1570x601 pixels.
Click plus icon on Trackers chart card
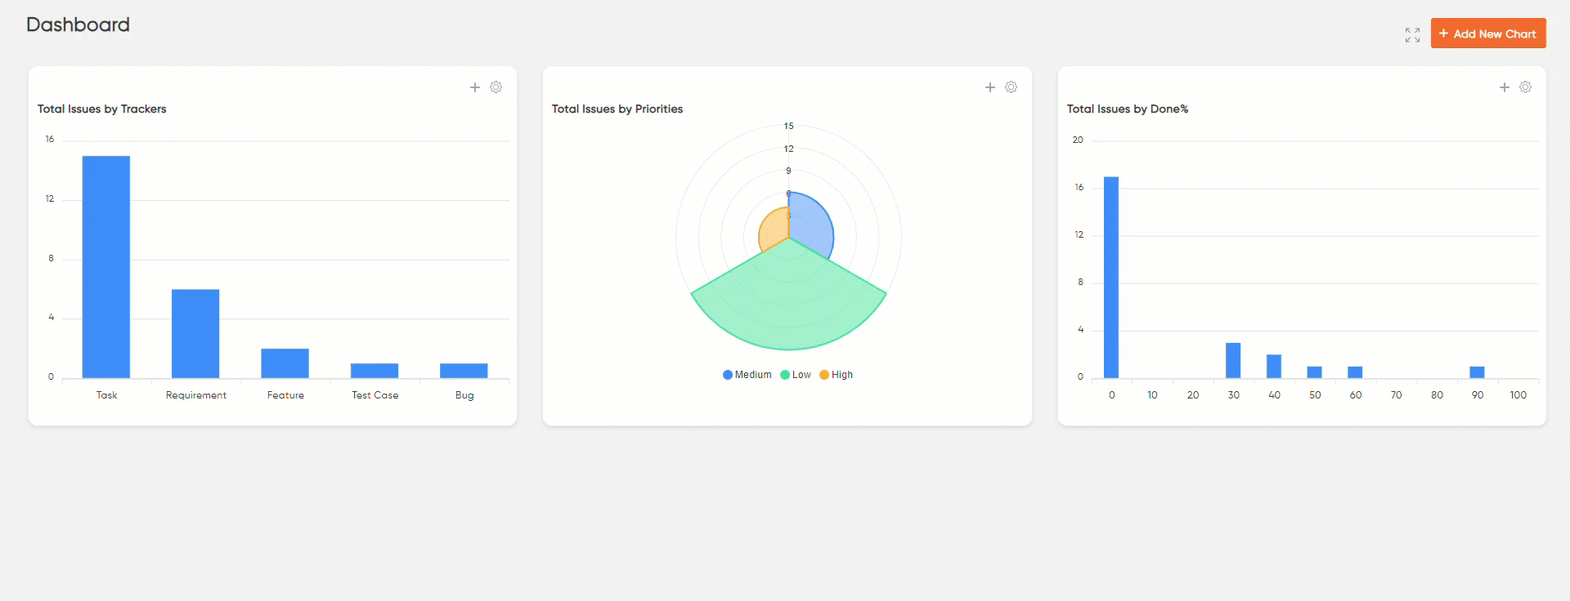point(475,87)
